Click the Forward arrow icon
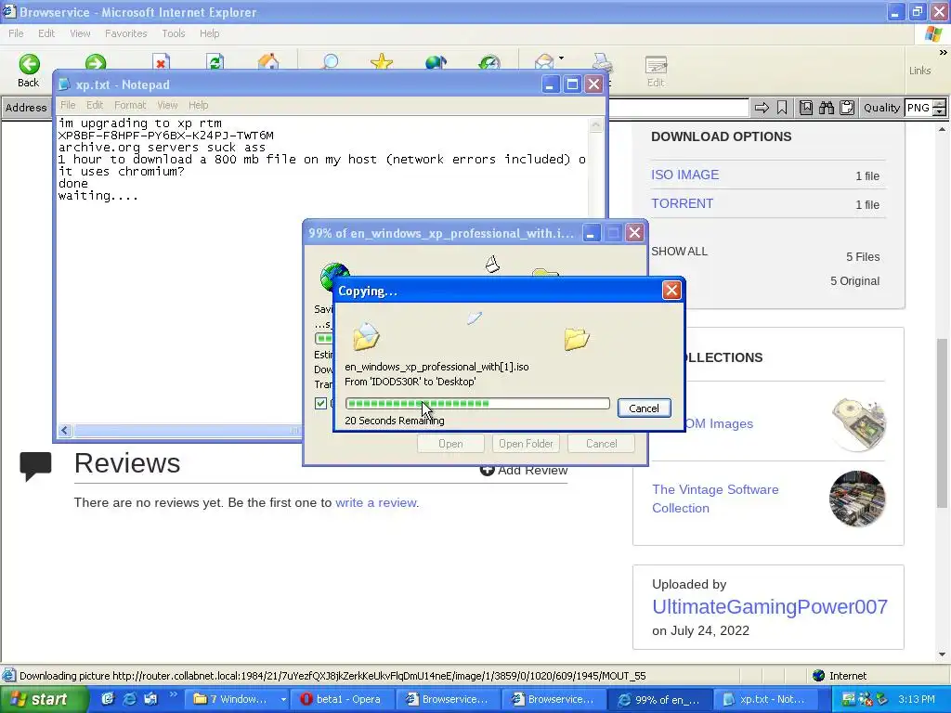951x713 pixels. coord(96,62)
